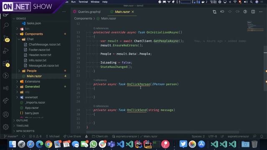The height and width of the screenshot is (150, 267).
Task: Click the Open Changes compare icon
Action: click(214, 12)
